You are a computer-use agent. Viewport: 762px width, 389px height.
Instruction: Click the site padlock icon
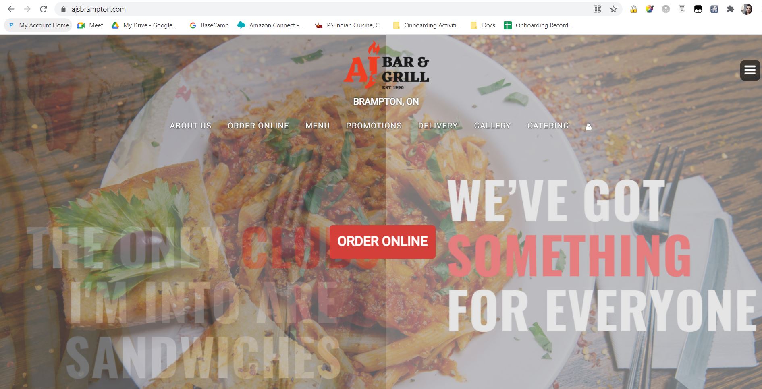[x=63, y=9]
